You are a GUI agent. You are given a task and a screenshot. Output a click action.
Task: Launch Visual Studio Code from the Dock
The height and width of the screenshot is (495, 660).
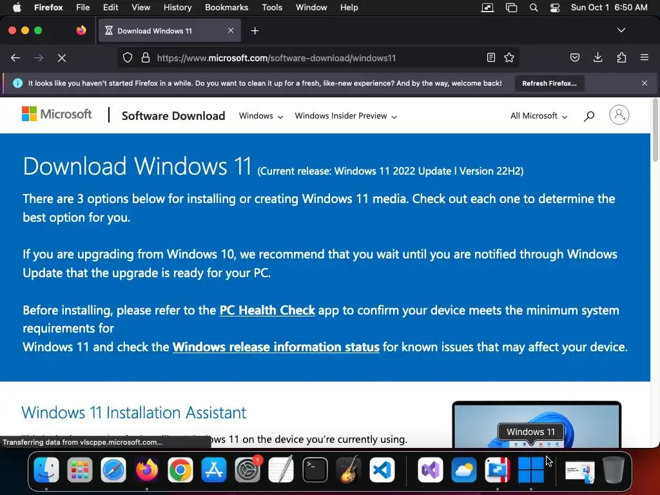pyautogui.click(x=382, y=470)
